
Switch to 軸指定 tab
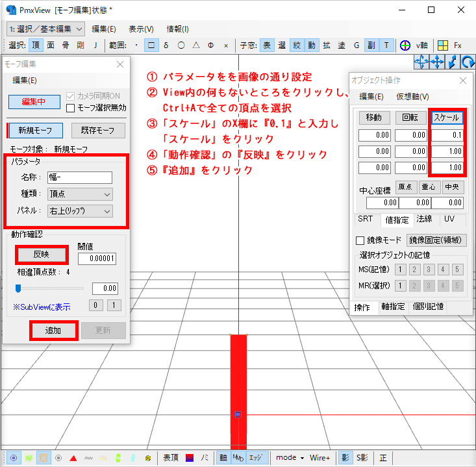point(393,307)
